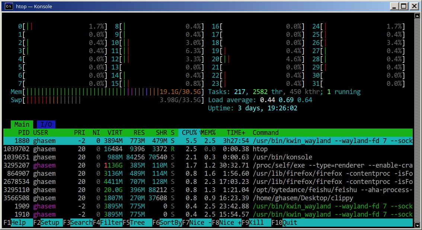Click CPU 20 meter showing 4.6%
This screenshot has height=230, width=422.
click(258, 59)
